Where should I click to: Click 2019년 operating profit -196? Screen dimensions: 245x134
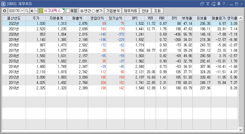pos(103,40)
